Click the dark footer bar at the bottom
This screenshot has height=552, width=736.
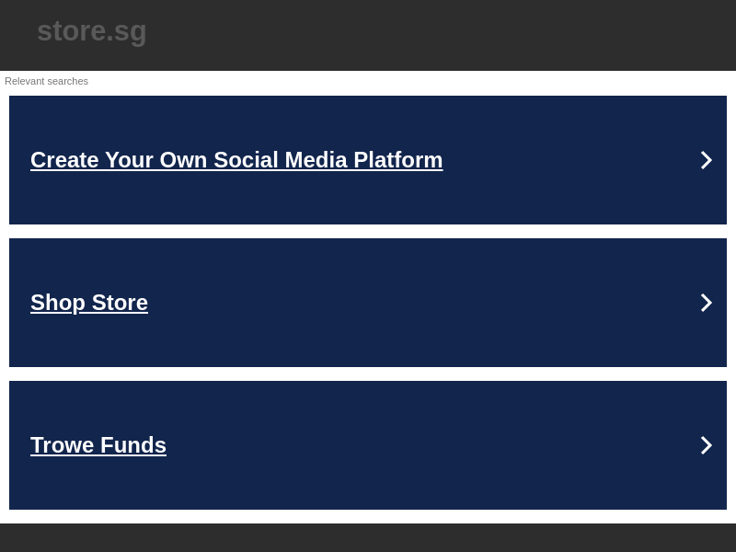(368, 537)
